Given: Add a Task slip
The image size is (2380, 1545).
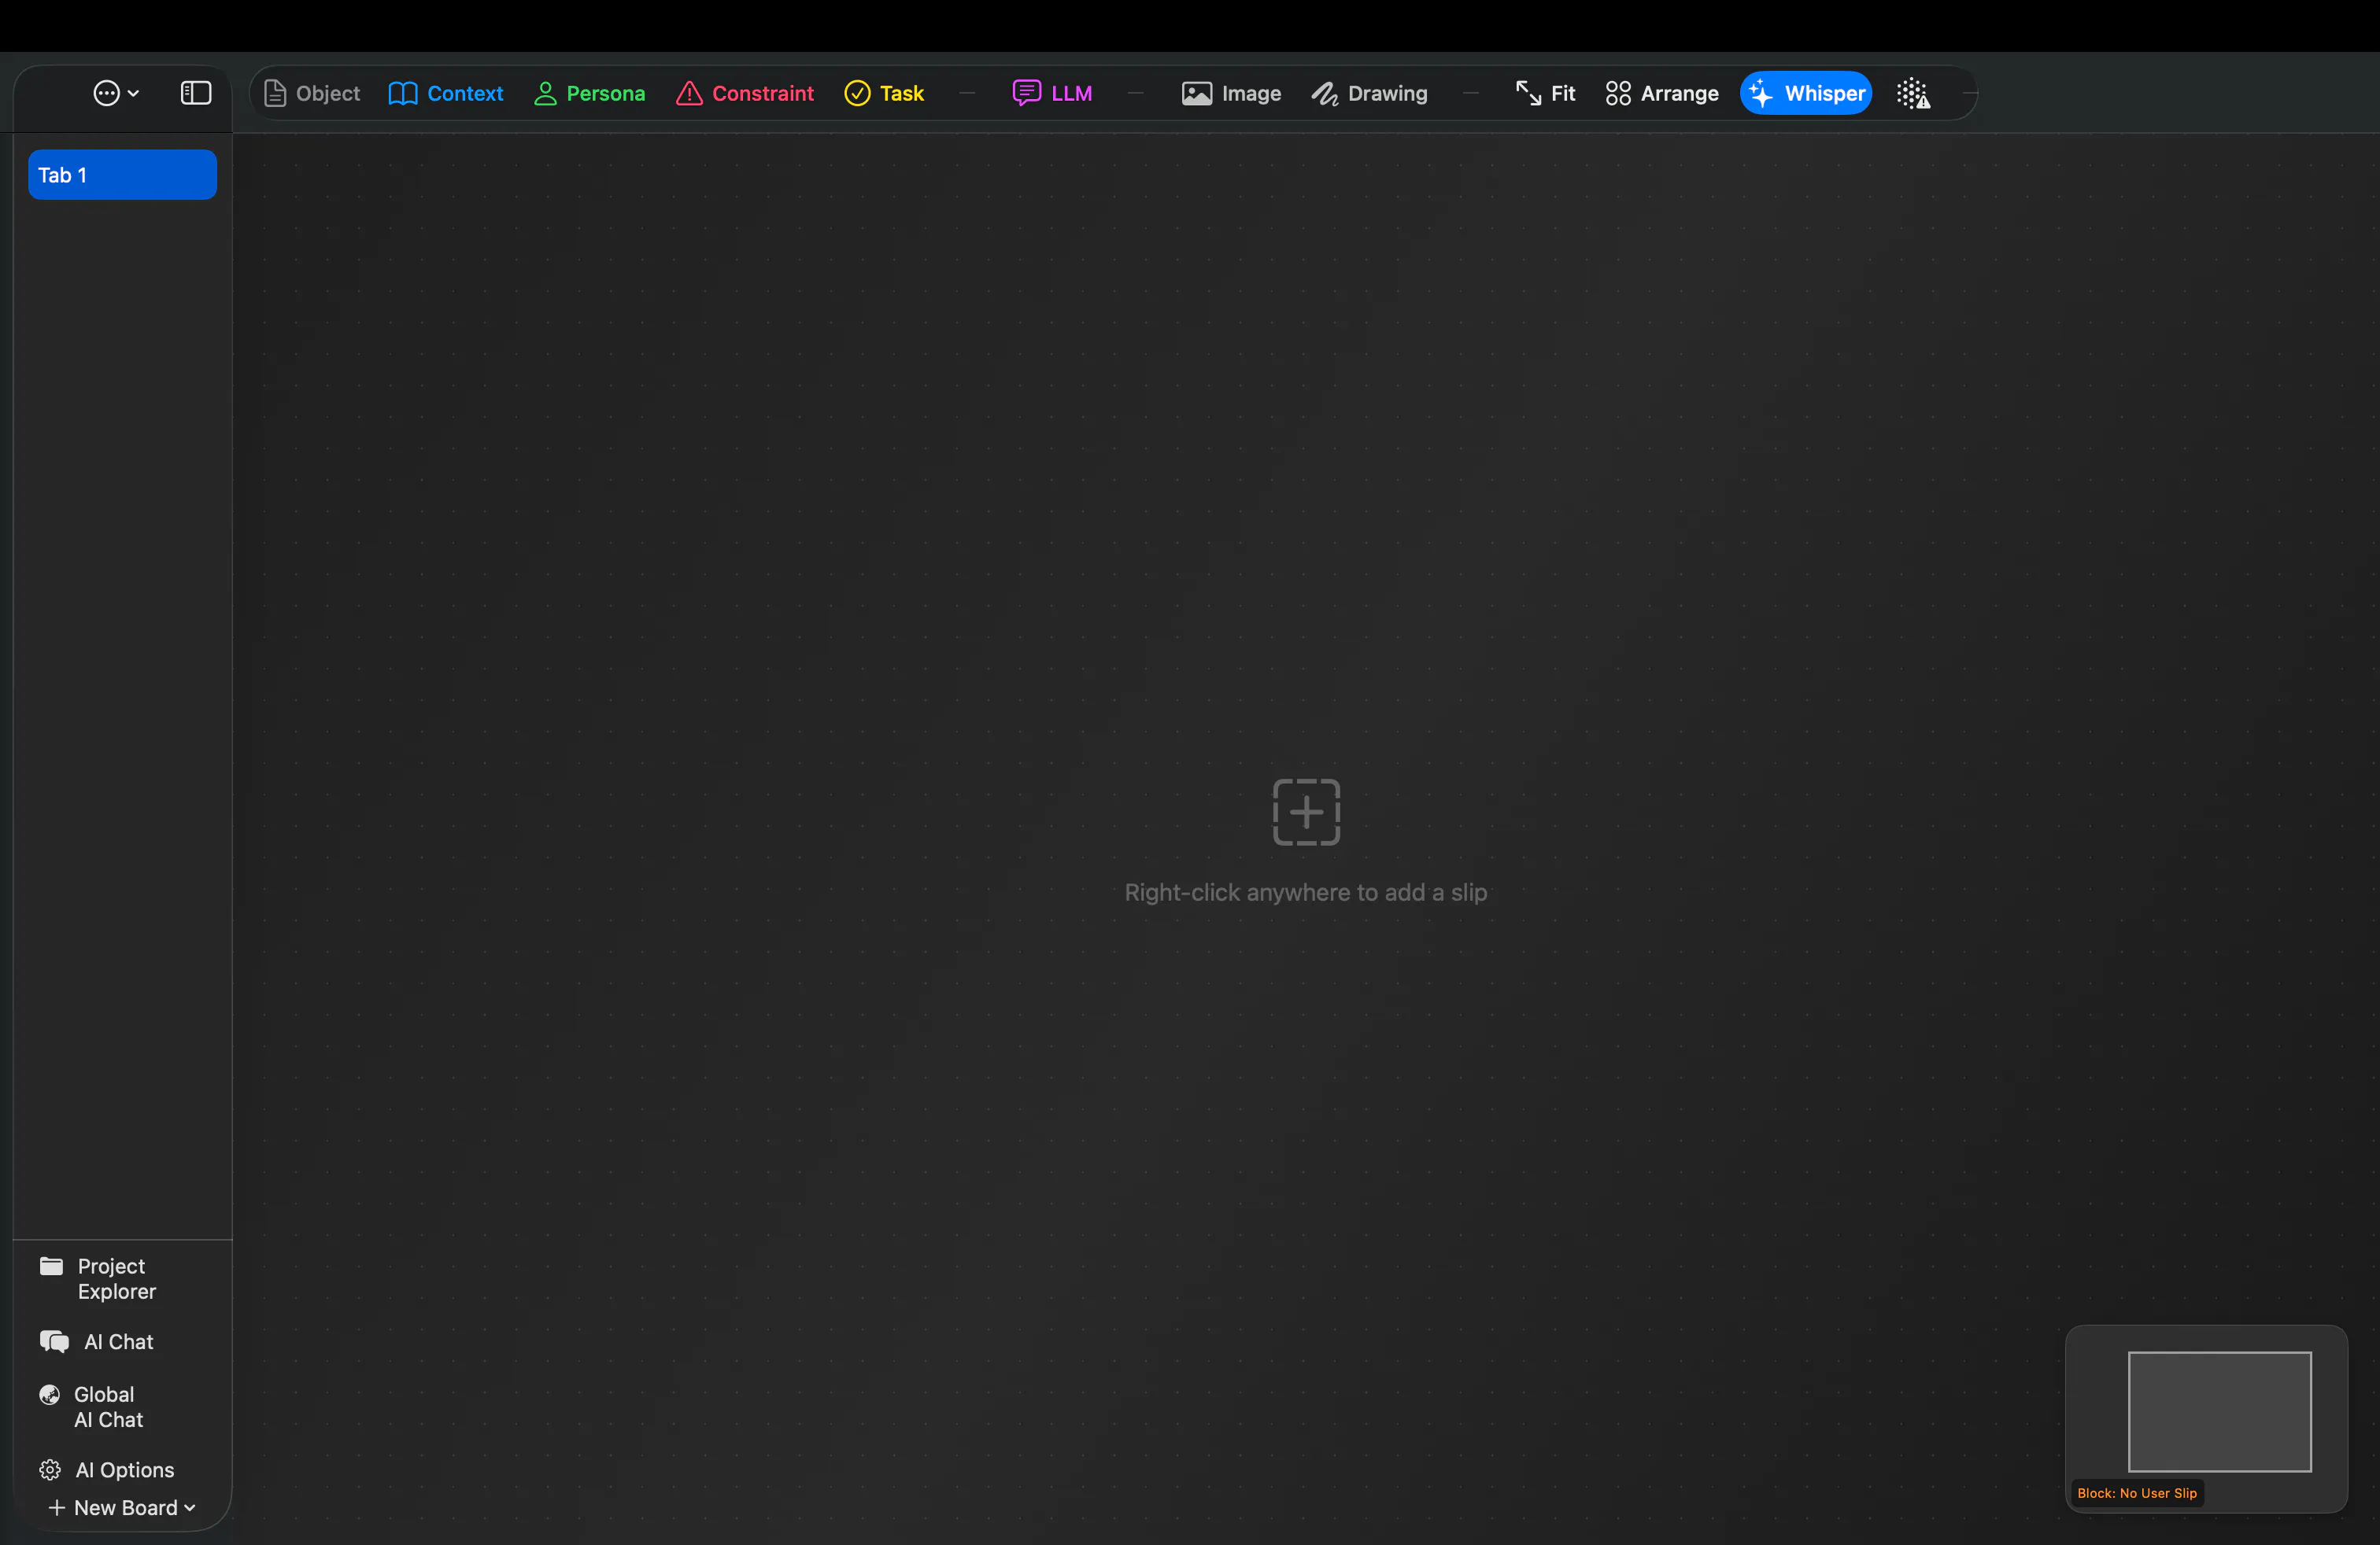Looking at the screenshot, I should (884, 93).
